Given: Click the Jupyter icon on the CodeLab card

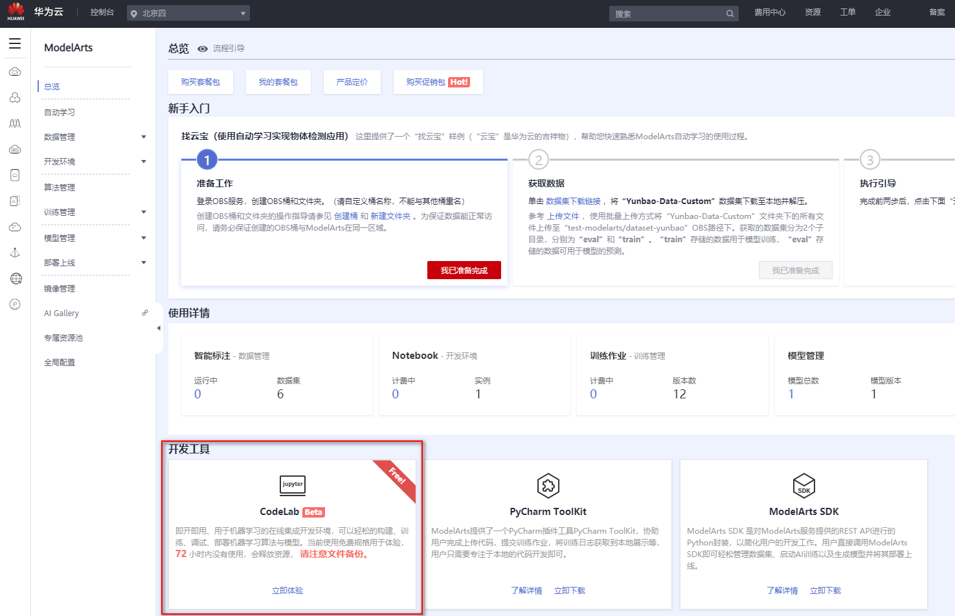Looking at the screenshot, I should click(x=293, y=485).
